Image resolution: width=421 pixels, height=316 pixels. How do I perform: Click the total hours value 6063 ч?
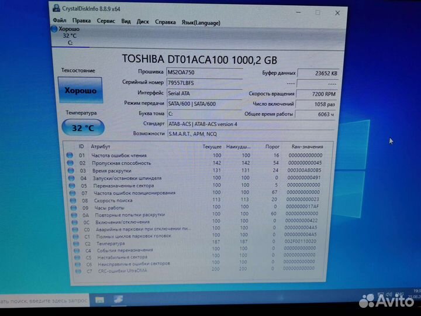pyautogui.click(x=315, y=114)
